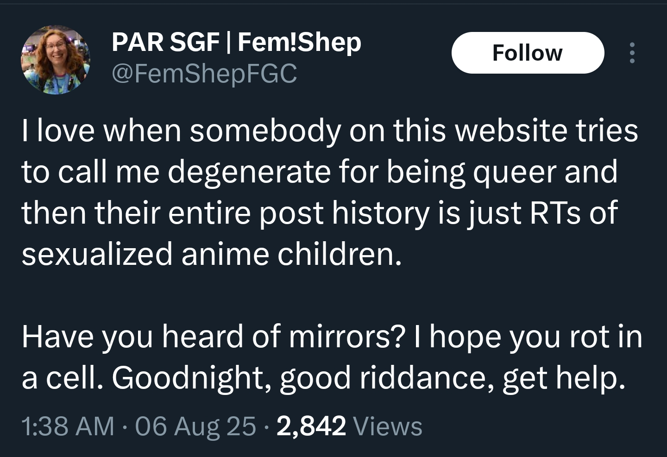Click the word 'degenerate' in the tweet
Screen dimensions: 667x457
(250, 172)
